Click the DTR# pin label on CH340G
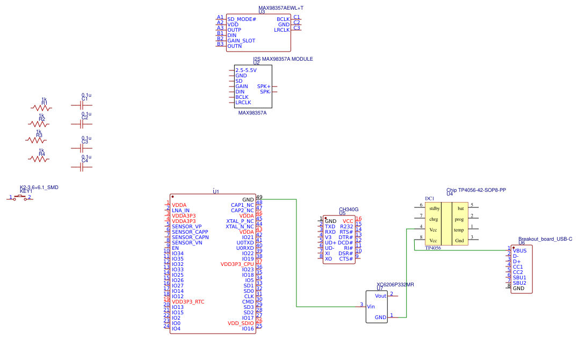 [346, 237]
